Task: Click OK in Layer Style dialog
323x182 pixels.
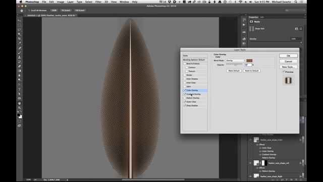Action: [288, 56]
